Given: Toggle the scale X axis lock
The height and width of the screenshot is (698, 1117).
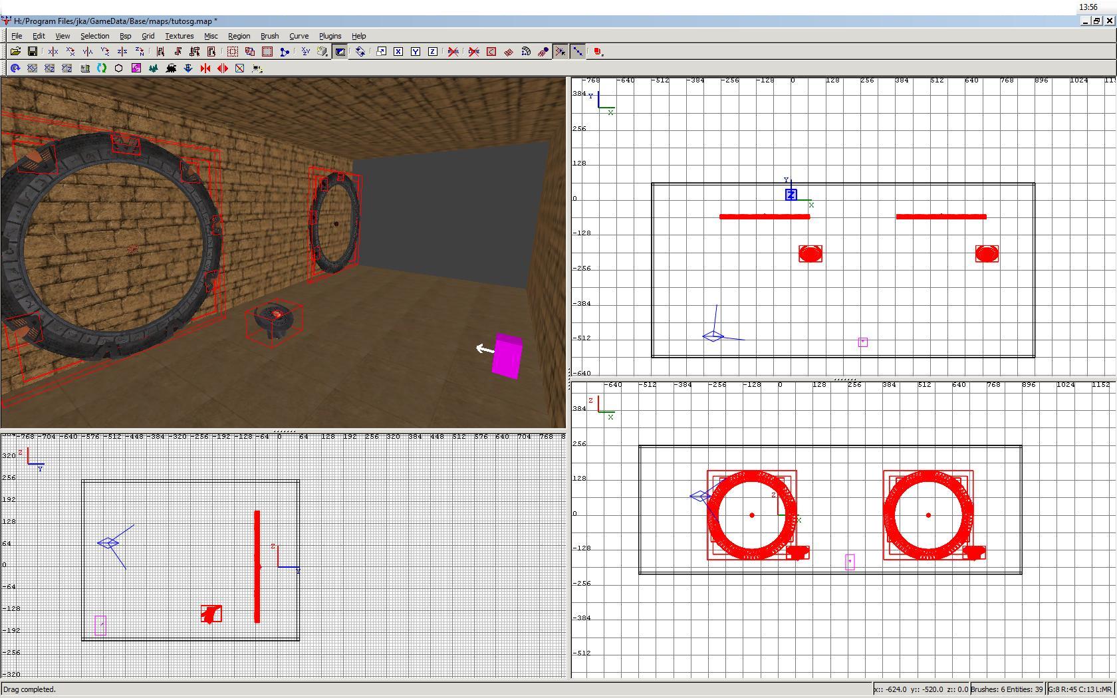Looking at the screenshot, I should (398, 51).
